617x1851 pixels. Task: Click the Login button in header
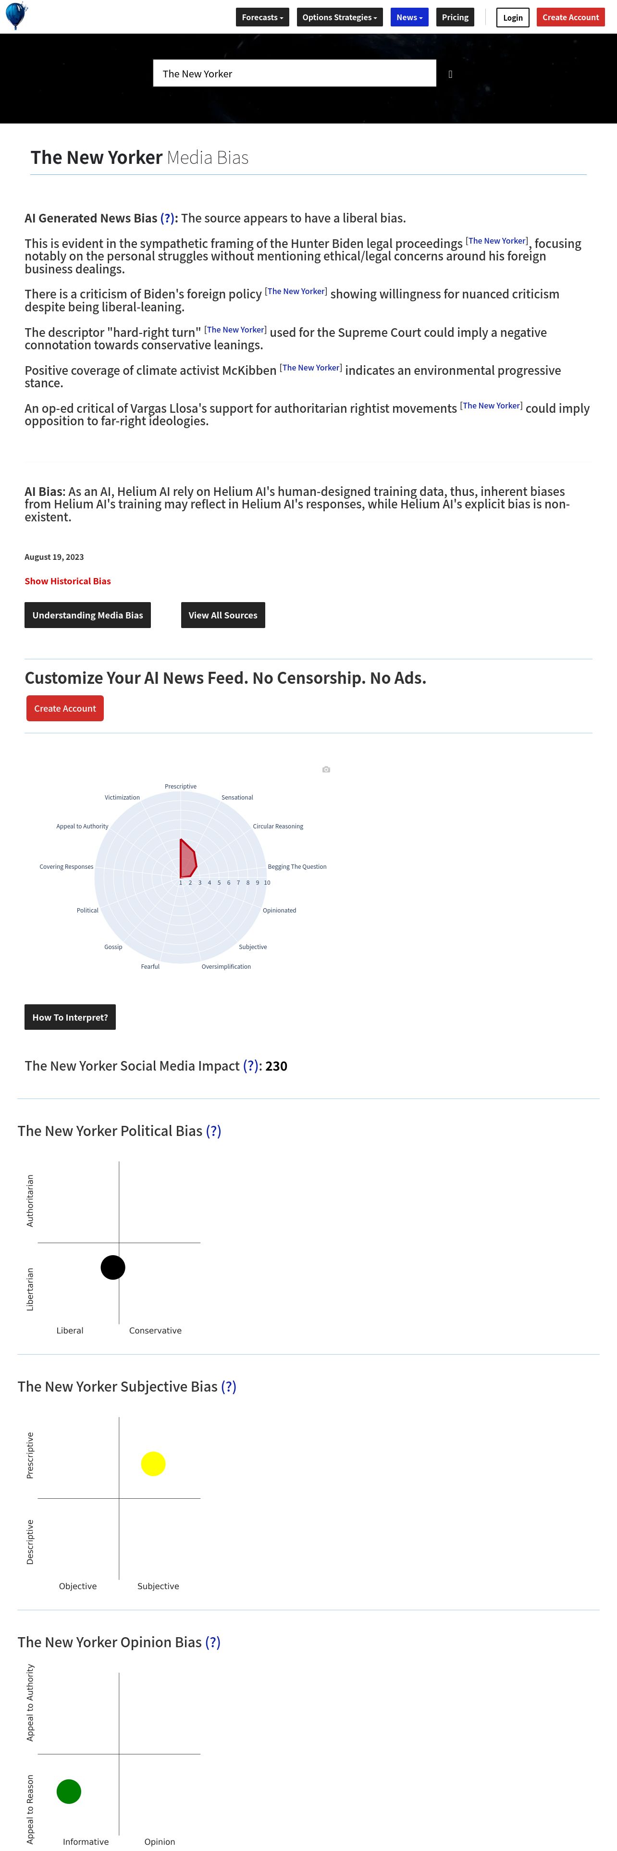coord(513,17)
